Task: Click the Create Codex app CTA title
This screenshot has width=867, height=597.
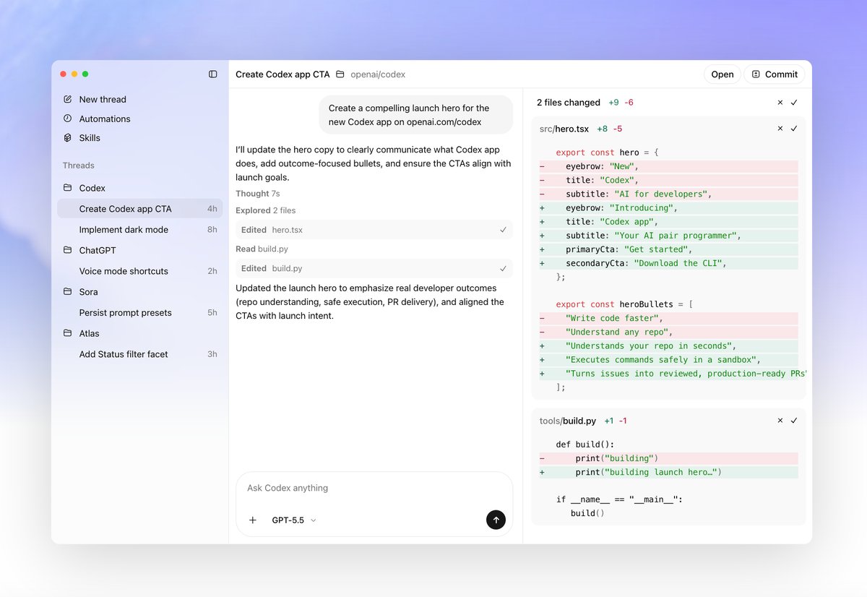Action: (282, 74)
